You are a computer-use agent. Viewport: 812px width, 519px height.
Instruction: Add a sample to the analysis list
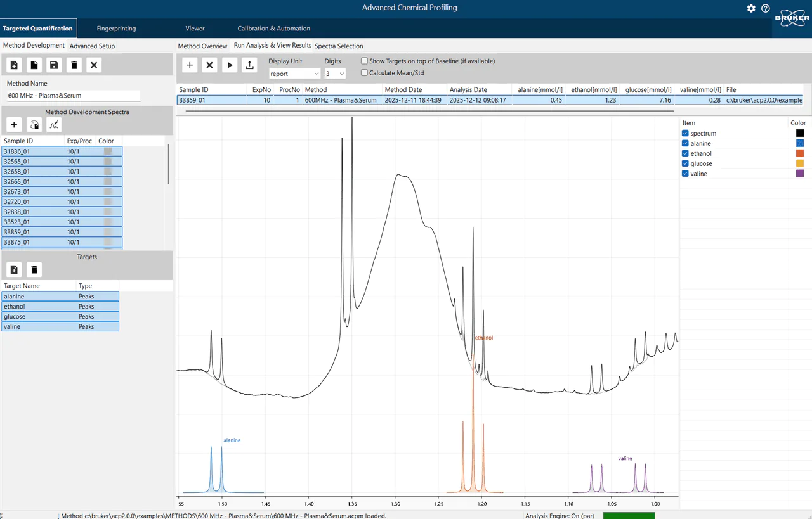[190, 65]
